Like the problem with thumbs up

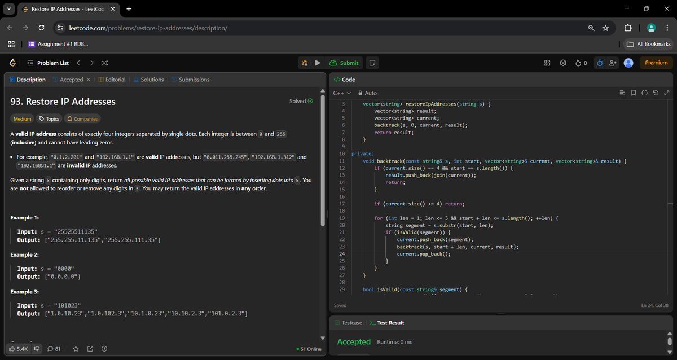point(19,349)
